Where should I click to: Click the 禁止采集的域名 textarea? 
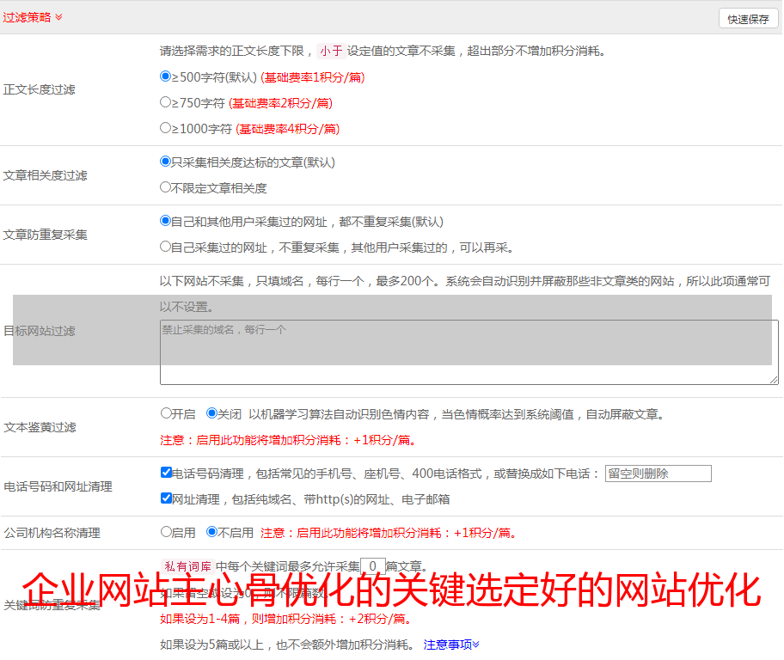[x=469, y=352]
